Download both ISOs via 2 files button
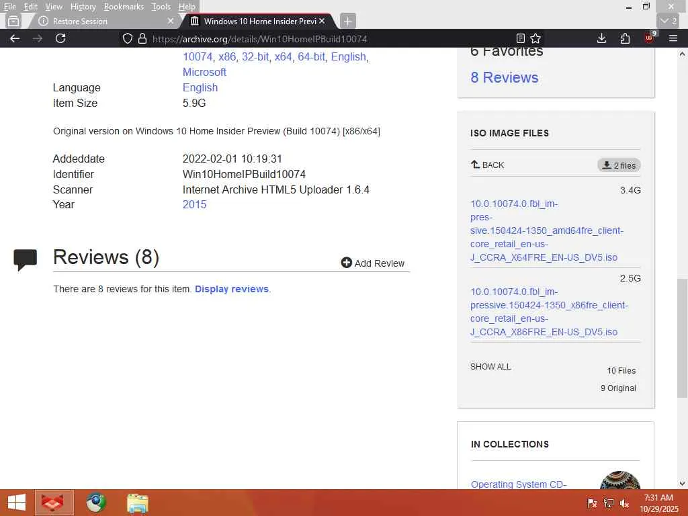Image resolution: width=688 pixels, height=516 pixels. click(619, 165)
